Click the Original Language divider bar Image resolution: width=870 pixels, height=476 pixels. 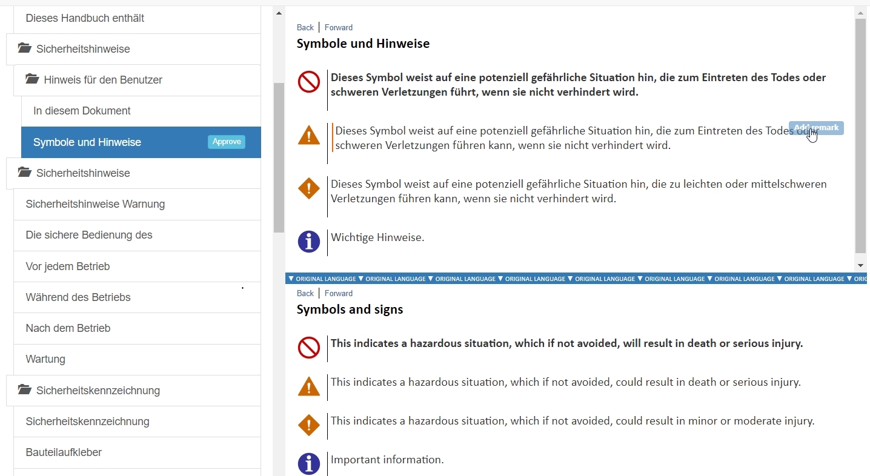click(x=576, y=279)
